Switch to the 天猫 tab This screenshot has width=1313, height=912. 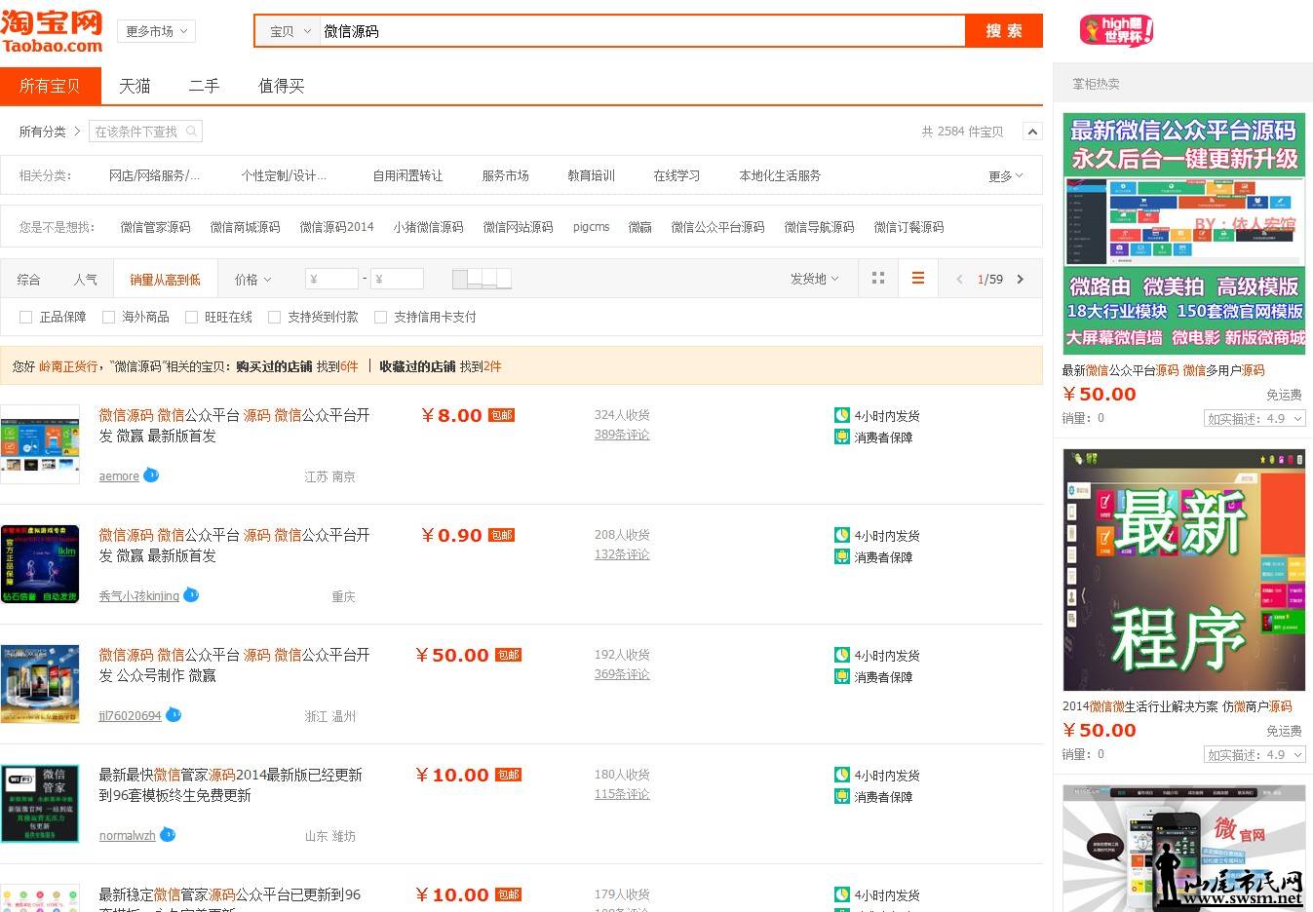click(x=135, y=86)
